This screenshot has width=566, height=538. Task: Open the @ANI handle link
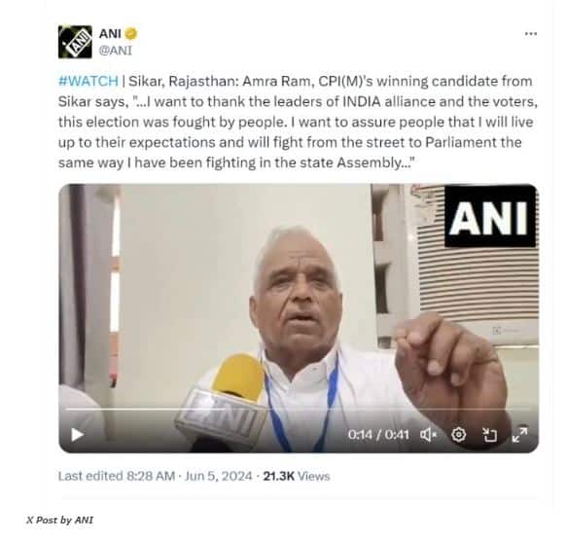116,51
